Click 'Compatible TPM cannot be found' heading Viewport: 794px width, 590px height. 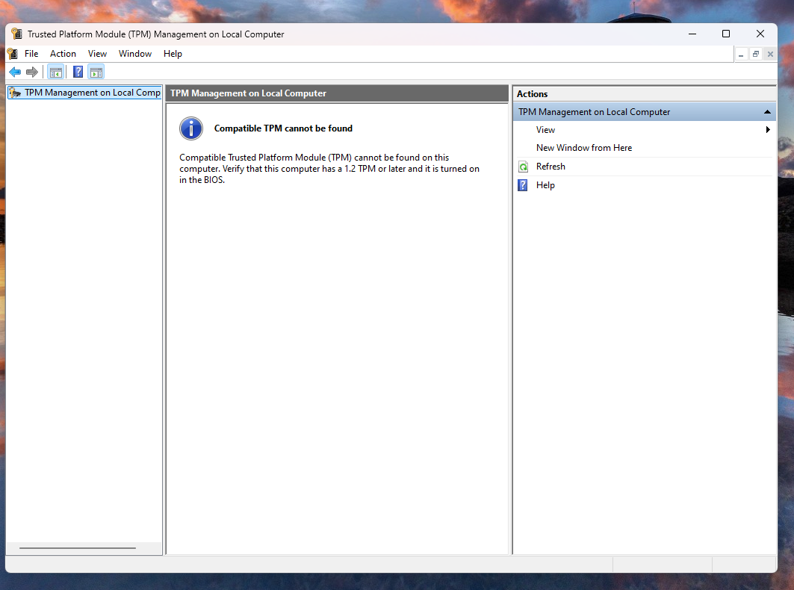point(283,128)
